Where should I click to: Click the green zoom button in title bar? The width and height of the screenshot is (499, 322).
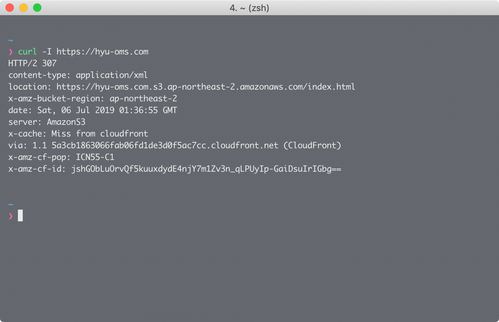click(x=37, y=7)
